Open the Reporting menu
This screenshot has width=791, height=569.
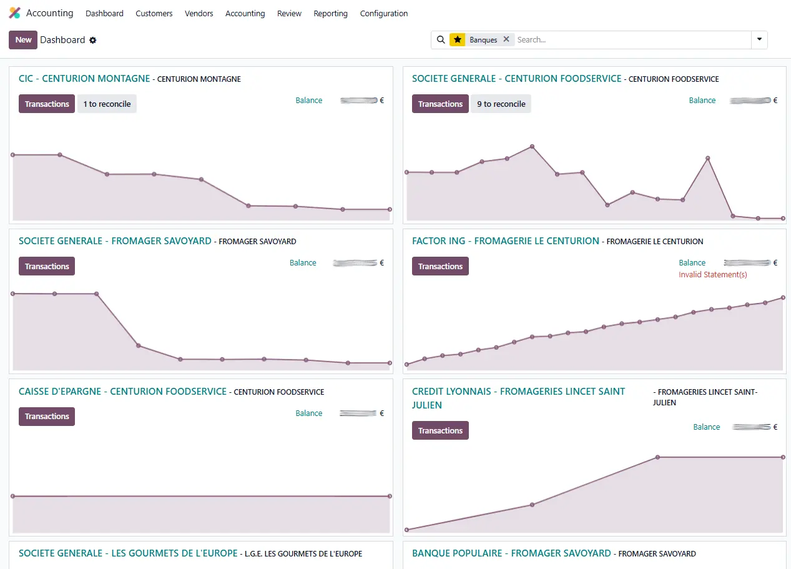coord(330,13)
